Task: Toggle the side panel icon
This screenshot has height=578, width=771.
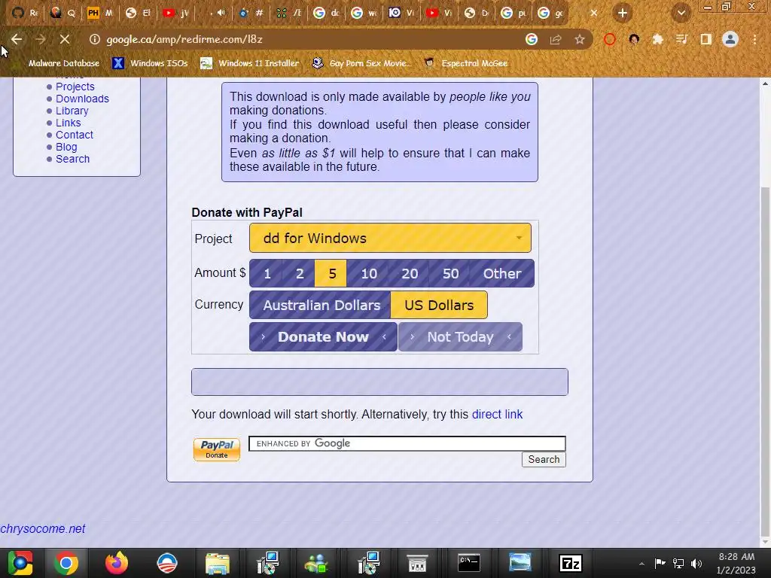Action: point(705,39)
